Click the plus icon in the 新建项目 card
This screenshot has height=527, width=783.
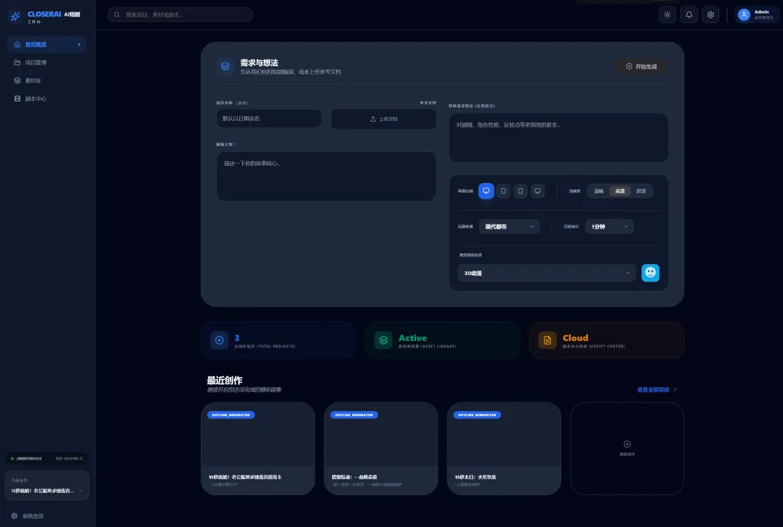coord(627,444)
